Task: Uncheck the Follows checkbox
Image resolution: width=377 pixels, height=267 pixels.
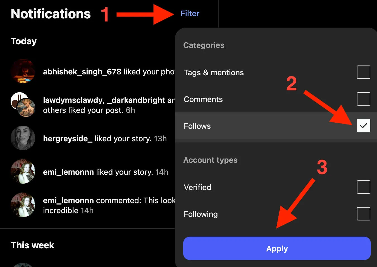Action: (363, 126)
